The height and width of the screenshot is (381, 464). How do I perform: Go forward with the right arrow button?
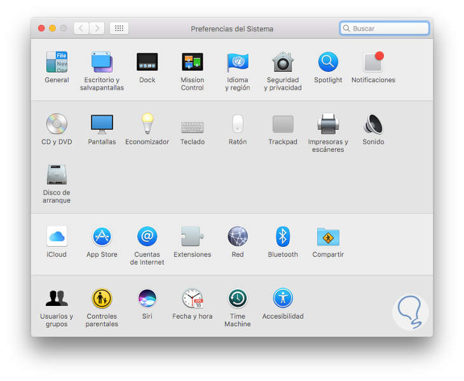coord(97,29)
